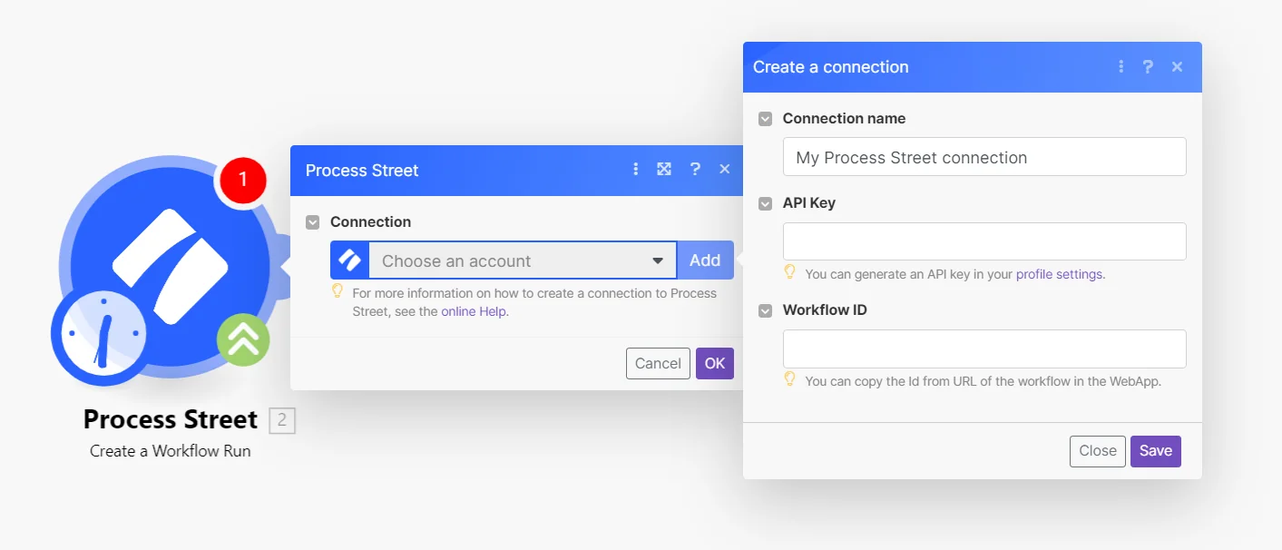The height and width of the screenshot is (550, 1282).
Task: Expand the Process Street dialog to fullscreen
Action: pos(664,170)
